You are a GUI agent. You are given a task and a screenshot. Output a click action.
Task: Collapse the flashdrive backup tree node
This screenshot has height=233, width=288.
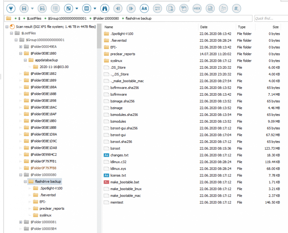coord(25,182)
